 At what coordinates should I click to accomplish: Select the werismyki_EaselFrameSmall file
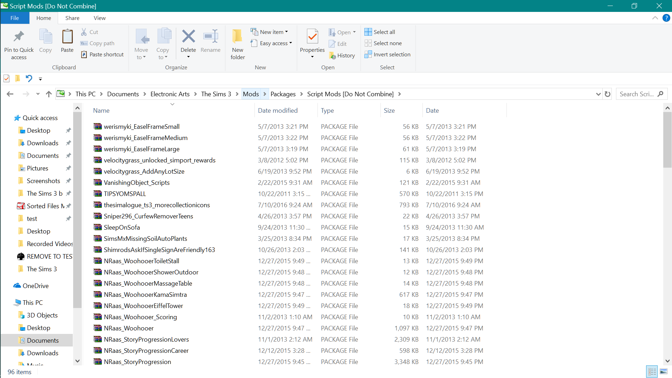point(141,127)
